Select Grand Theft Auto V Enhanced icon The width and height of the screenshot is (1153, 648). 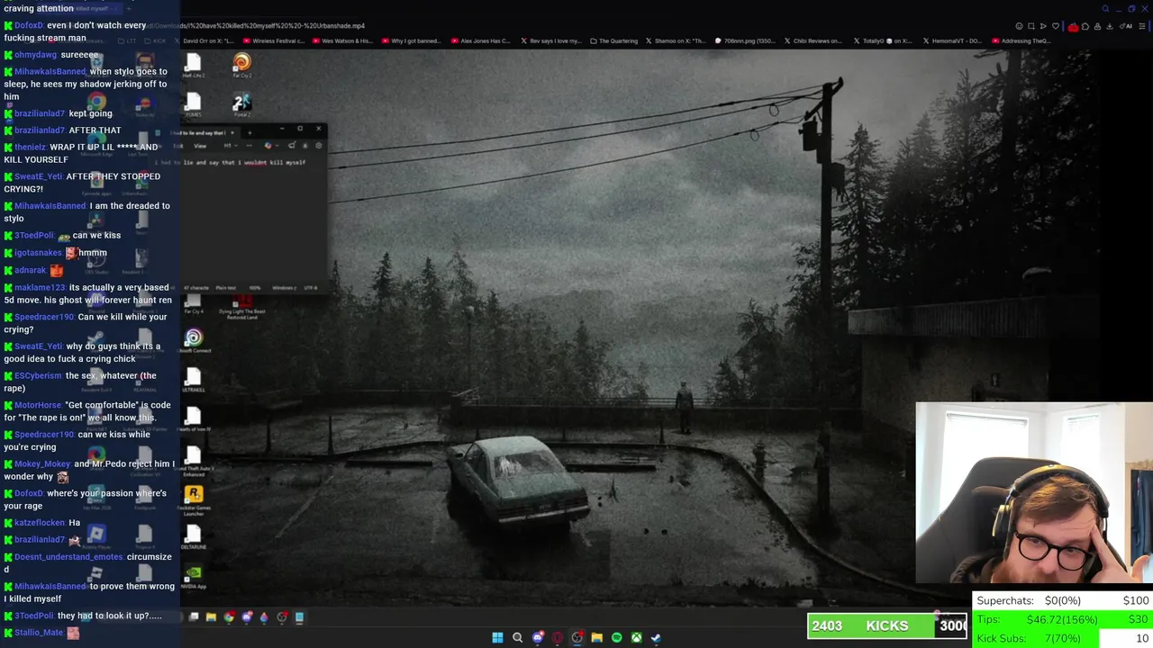193,461
